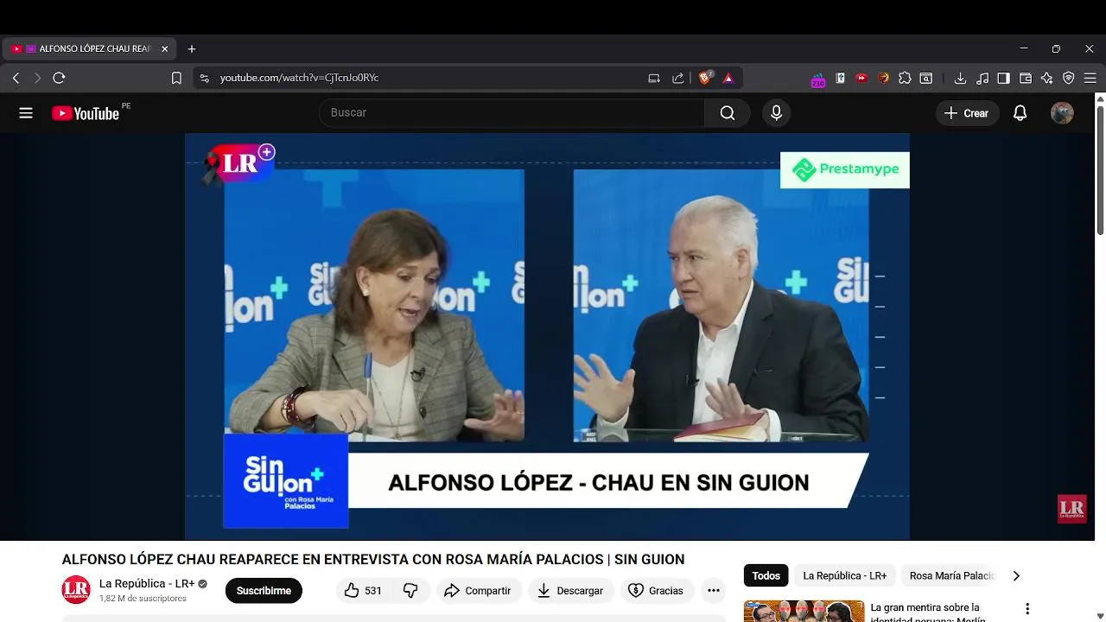Toggle the browser sidebar panel
Screen dimensions: 1106x622
click(x=1003, y=78)
